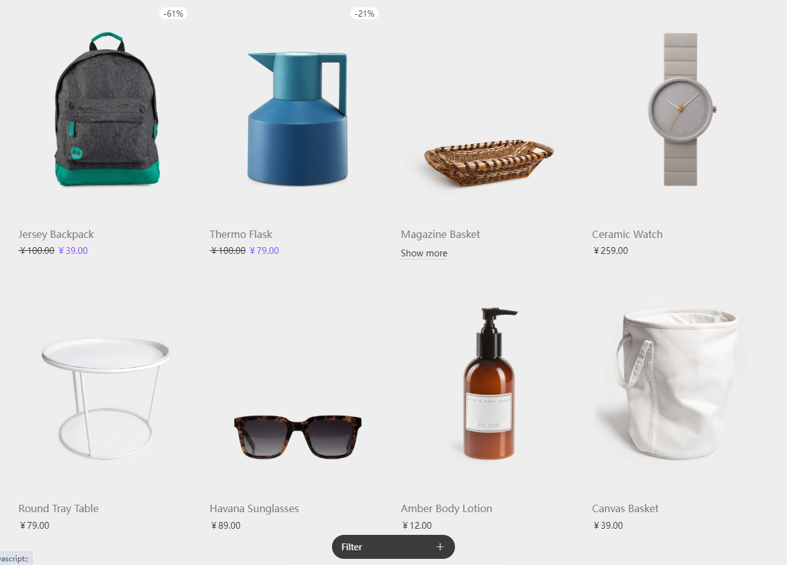Click the Amber Body Lotion bottle image
The image size is (787, 565).
[x=489, y=384]
